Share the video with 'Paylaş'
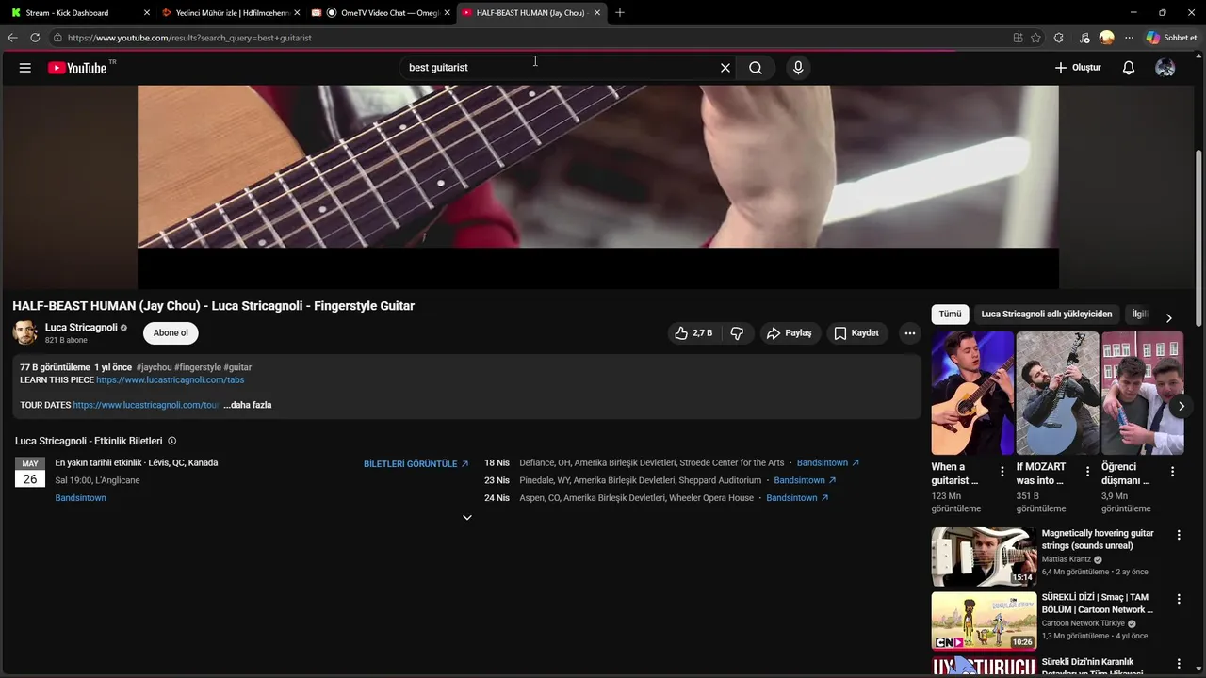 [789, 333]
